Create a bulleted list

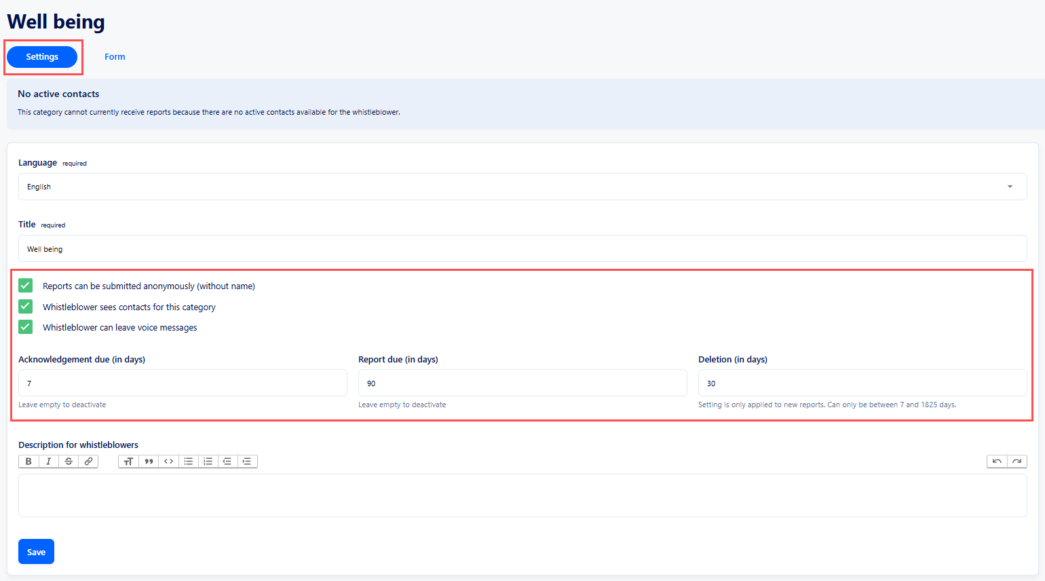click(189, 462)
